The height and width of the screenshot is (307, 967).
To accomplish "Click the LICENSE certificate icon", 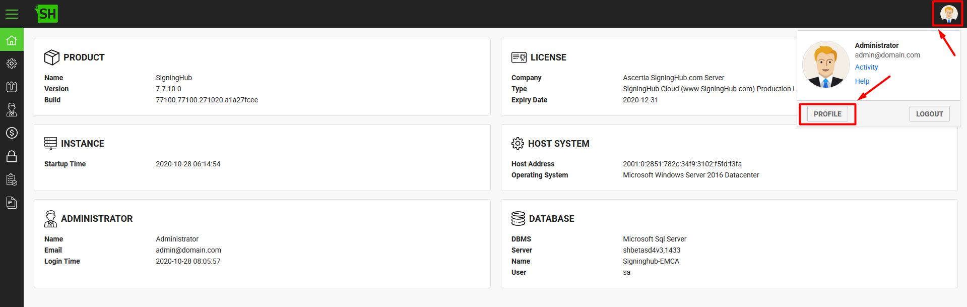I will 519,57.
